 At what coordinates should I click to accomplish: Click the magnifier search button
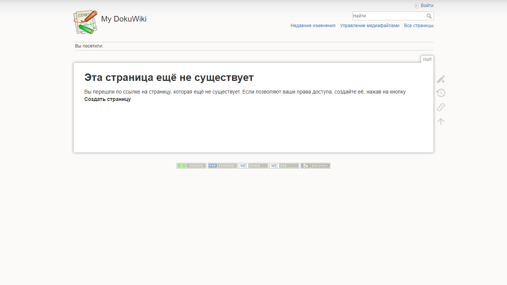click(x=429, y=16)
